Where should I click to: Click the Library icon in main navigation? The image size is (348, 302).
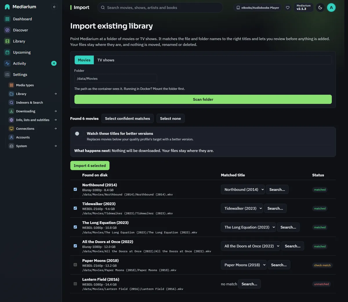pyautogui.click(x=7, y=41)
